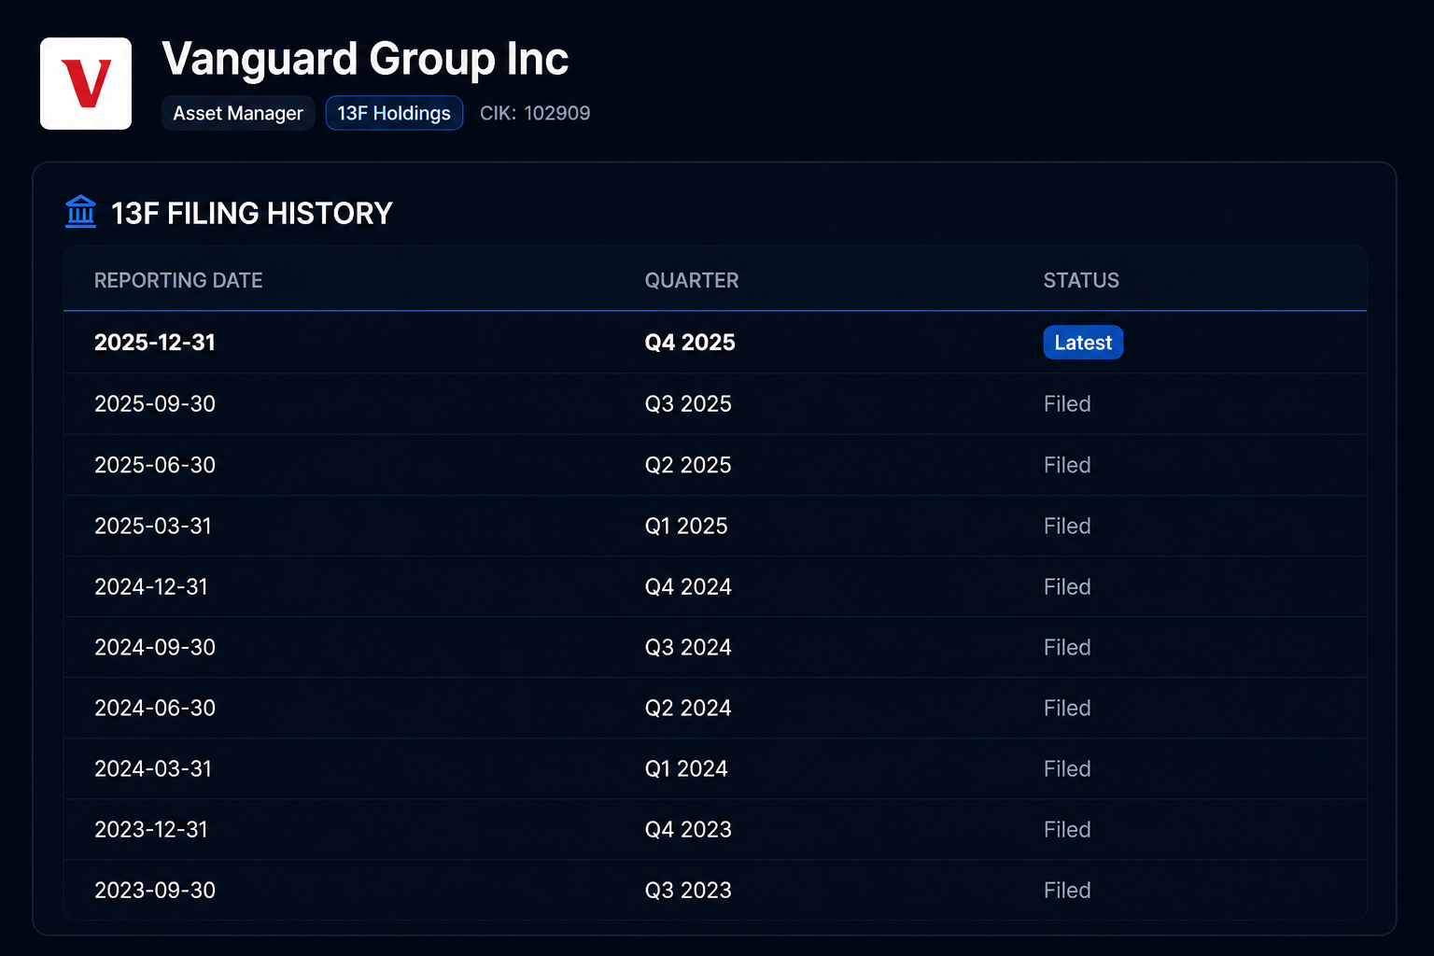The width and height of the screenshot is (1434, 956).
Task: Click the REPORTING DATE column header
Action: coord(178,280)
